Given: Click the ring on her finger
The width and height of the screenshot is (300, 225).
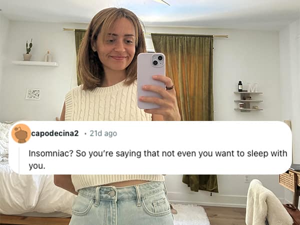Looking at the screenshot, I should tap(169, 87).
